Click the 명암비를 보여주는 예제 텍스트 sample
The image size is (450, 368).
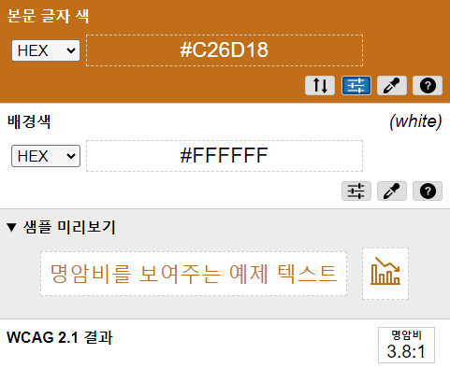click(194, 274)
